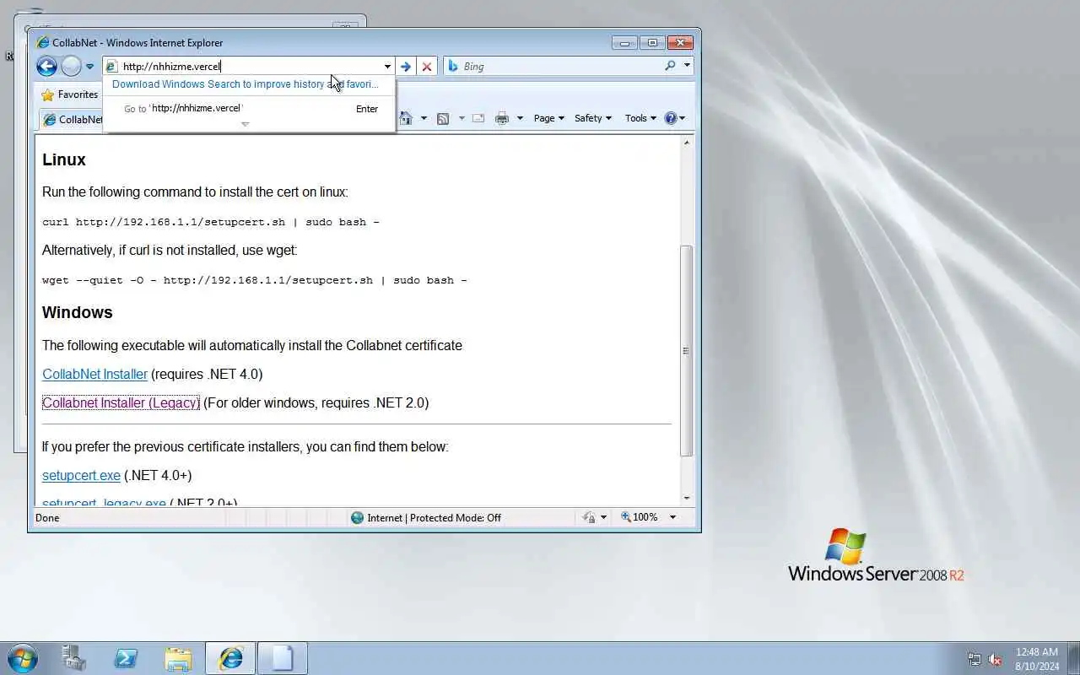
Task: Click the wget --quiet command text
Action: click(254, 280)
